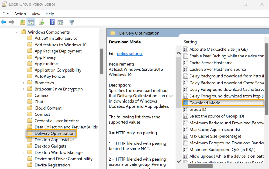The image size is (269, 169).
Task: Select the Delivery Optimization folder icon
Action: tap(30, 133)
